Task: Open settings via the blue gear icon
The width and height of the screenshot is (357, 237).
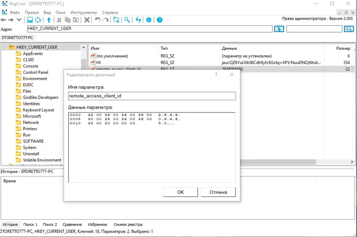Action: (149, 20)
